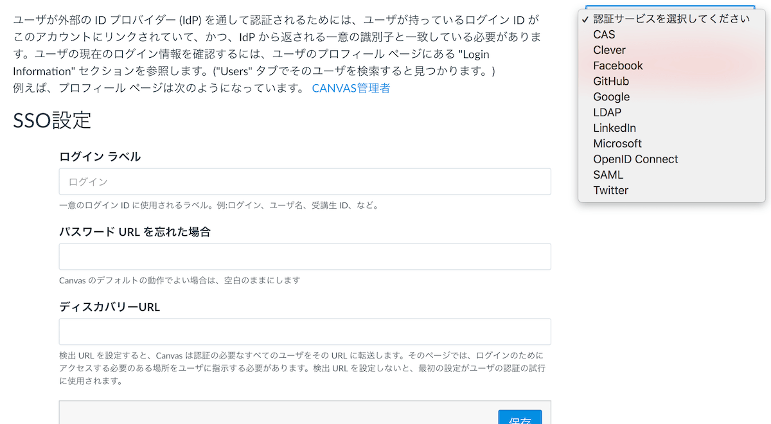Choose OpenID Connect from the service list
Viewport: 771px width, 424px height.
tap(635, 159)
